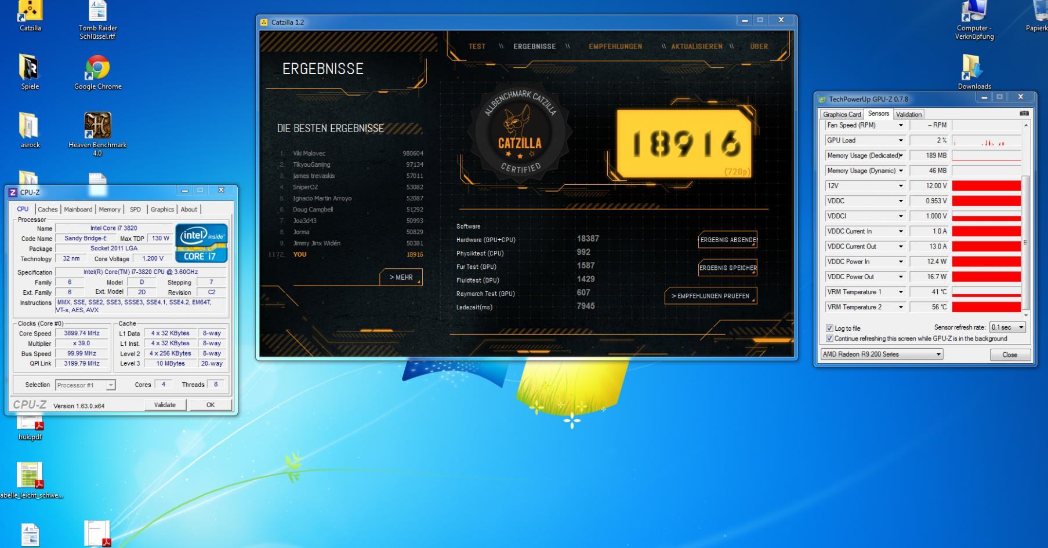Open the Catzilla desktop shortcut
The image size is (1048, 548).
pyautogui.click(x=30, y=16)
